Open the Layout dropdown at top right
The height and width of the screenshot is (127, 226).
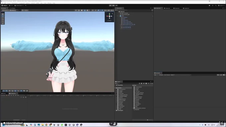[221, 5]
